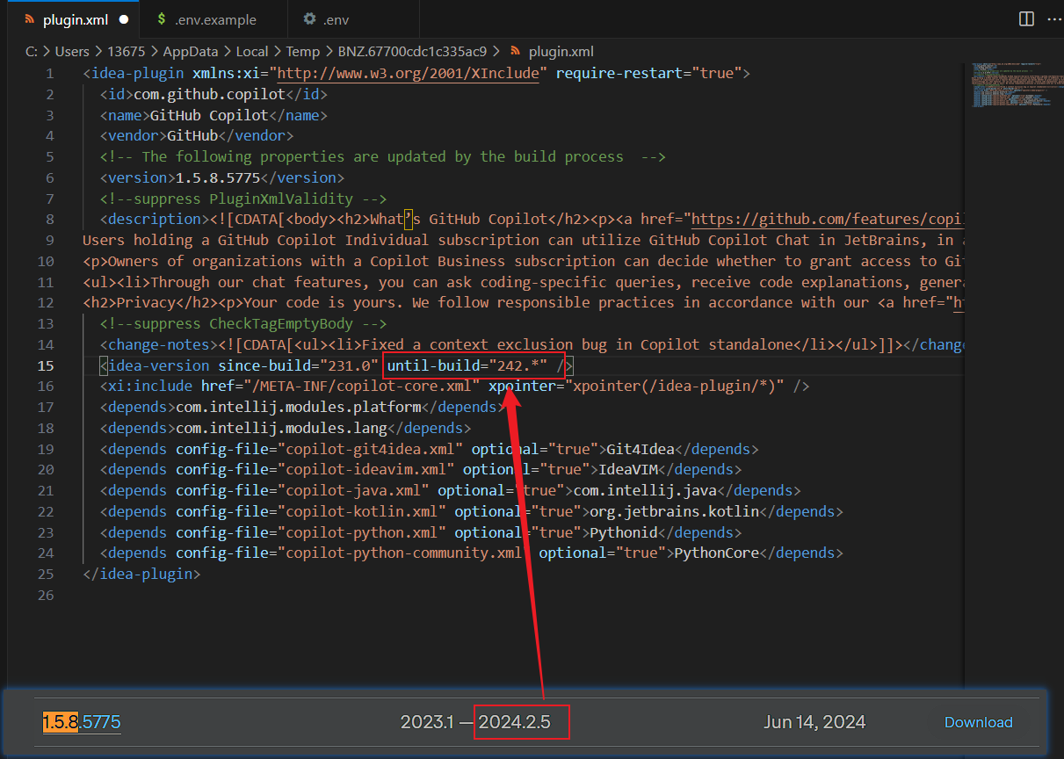
Task: Click the Pythonid dependency text
Action: [x=623, y=532]
